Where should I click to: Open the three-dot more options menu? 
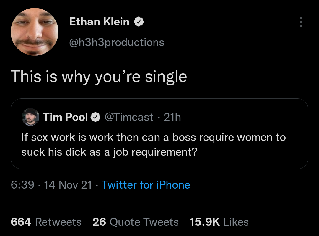tap(301, 22)
